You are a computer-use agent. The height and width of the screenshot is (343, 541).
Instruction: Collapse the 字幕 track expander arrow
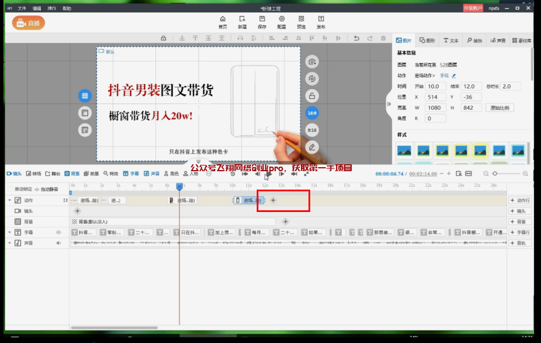coord(10,233)
